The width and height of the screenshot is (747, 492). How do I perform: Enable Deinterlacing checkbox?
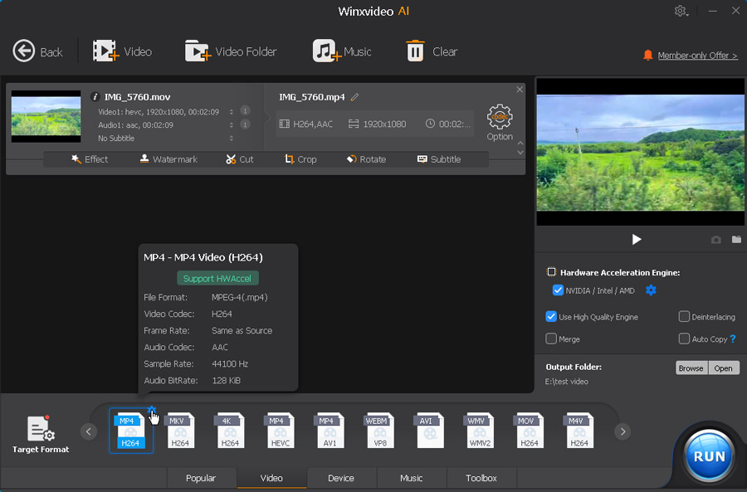coord(684,317)
